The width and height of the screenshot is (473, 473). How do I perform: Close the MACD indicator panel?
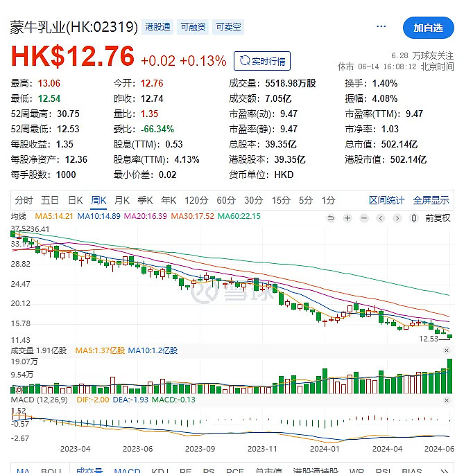[447, 400]
